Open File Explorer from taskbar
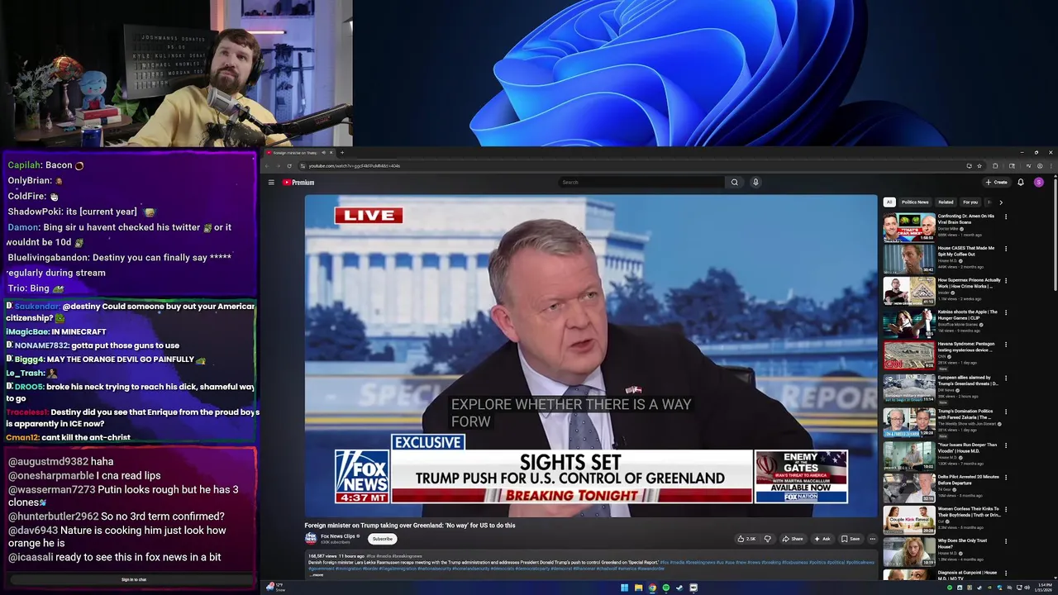The height and width of the screenshot is (595, 1058). (x=638, y=588)
